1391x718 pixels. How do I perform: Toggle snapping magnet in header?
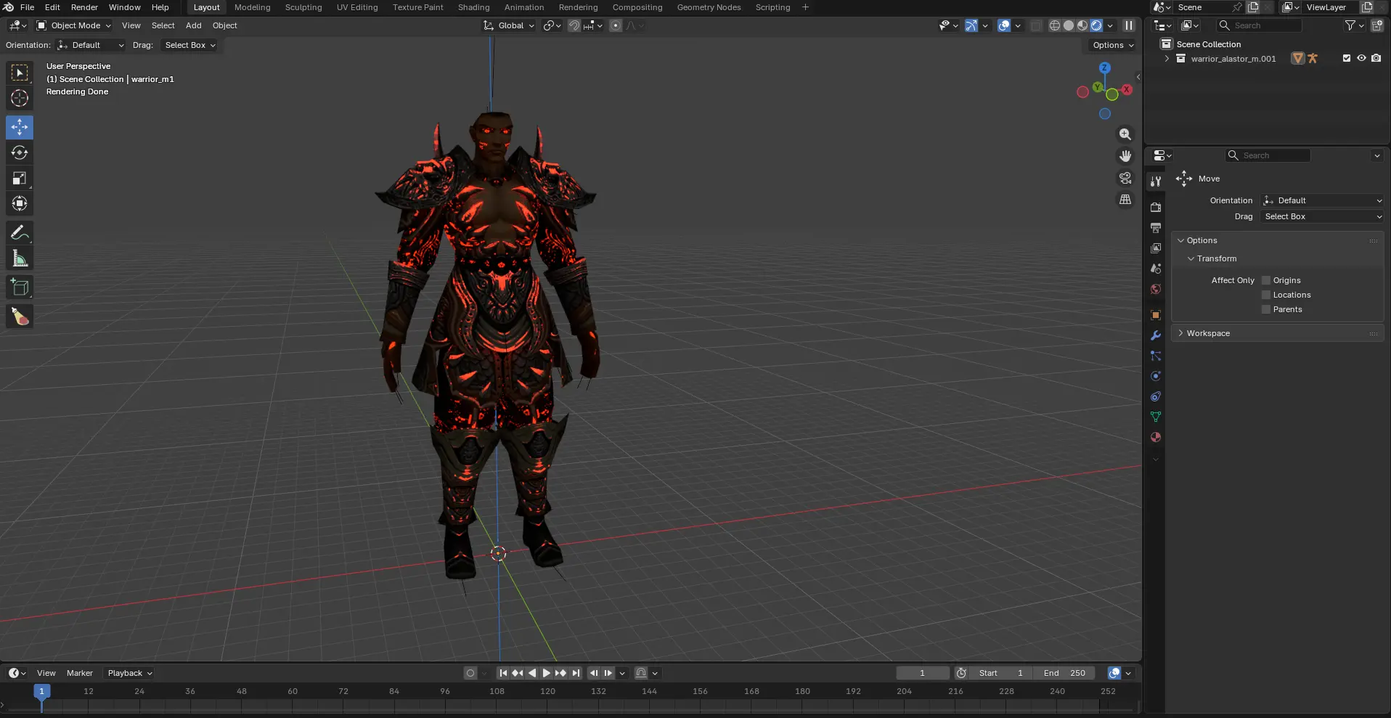tap(574, 25)
